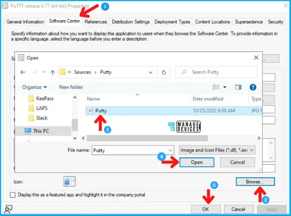Viewport: 291px width, 216px height.
Task: Select the Putty JPG file row
Action: pyautogui.click(x=174, y=111)
